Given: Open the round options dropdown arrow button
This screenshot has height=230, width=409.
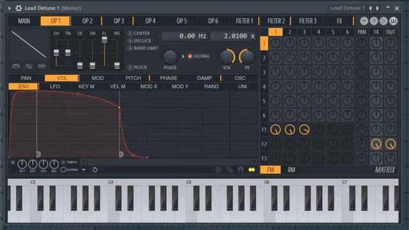Looking at the screenshot, I should pos(364,21).
